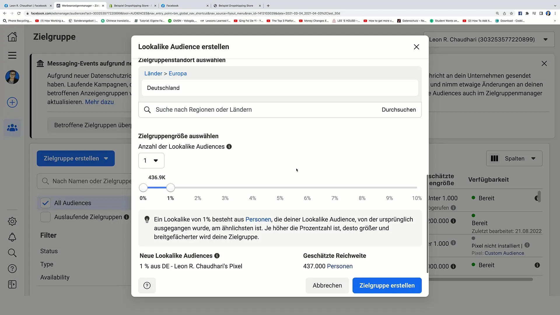Open the hamburger menu in left sidebar
This screenshot has height=315, width=560.
(12, 55)
